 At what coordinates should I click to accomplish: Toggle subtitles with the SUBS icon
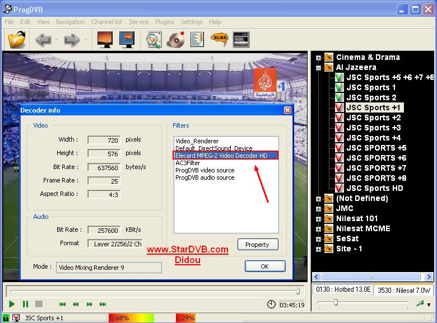click(220, 39)
